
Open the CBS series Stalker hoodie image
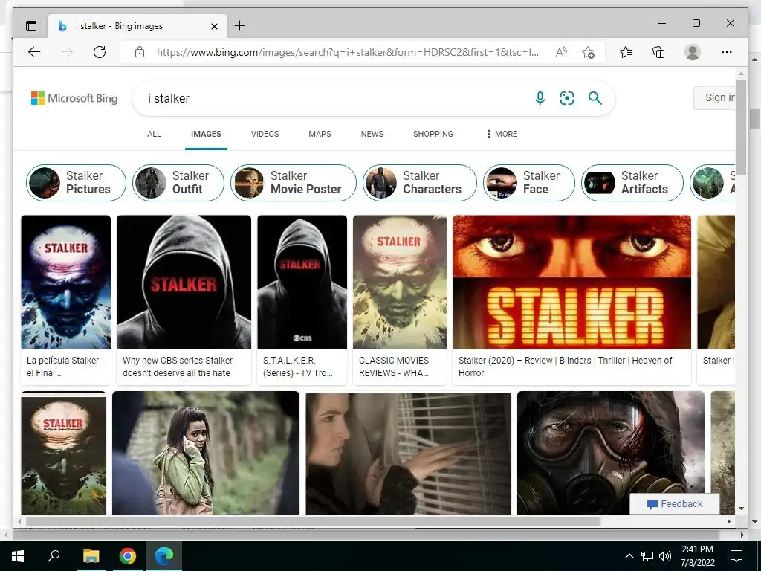(x=184, y=282)
